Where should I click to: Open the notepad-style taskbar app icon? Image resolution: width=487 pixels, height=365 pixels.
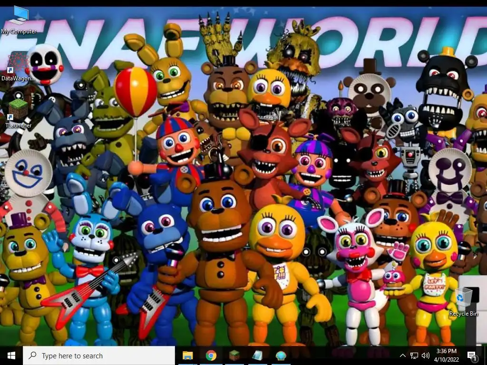click(257, 355)
